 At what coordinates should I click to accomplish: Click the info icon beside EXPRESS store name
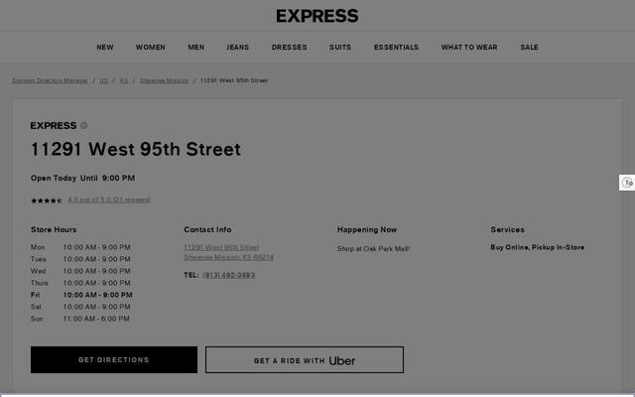(83, 126)
